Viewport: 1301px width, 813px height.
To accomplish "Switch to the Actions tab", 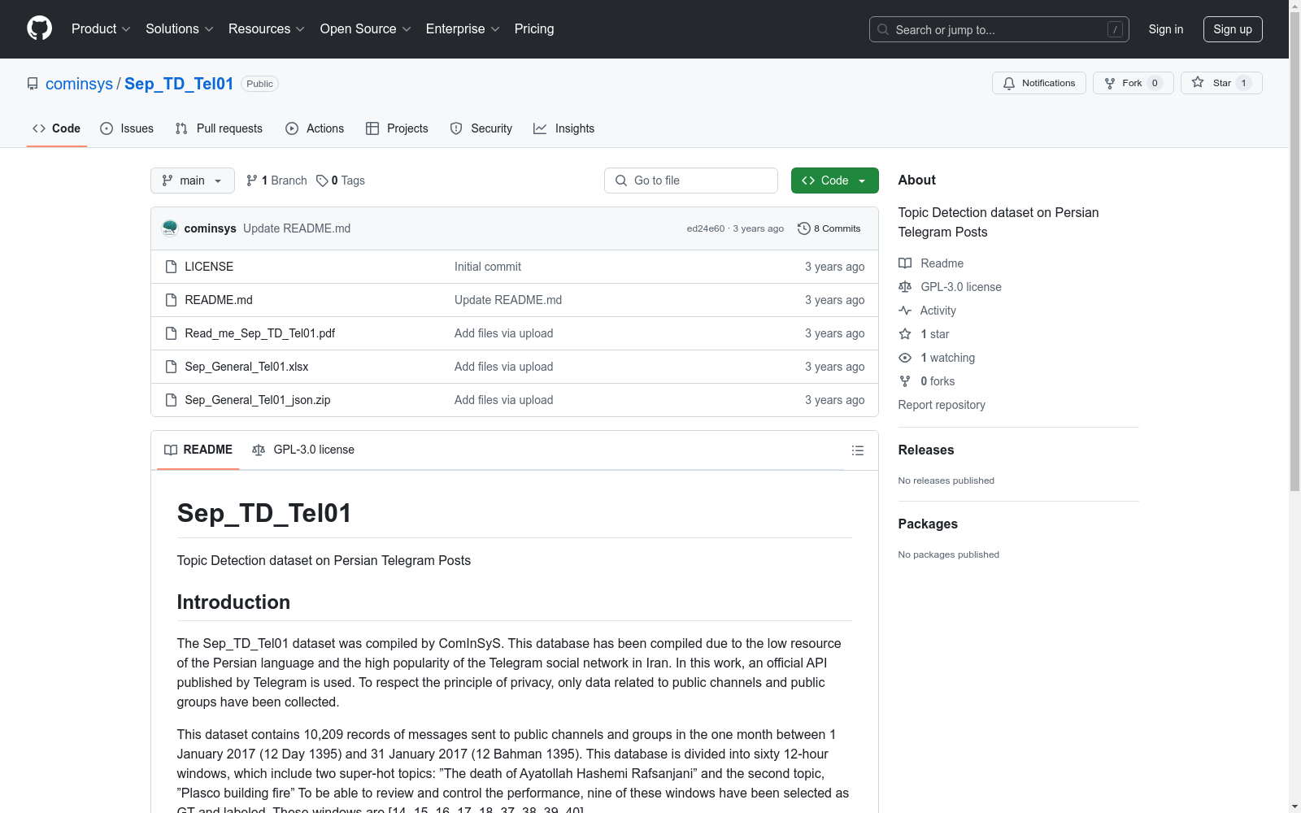I will [315, 128].
